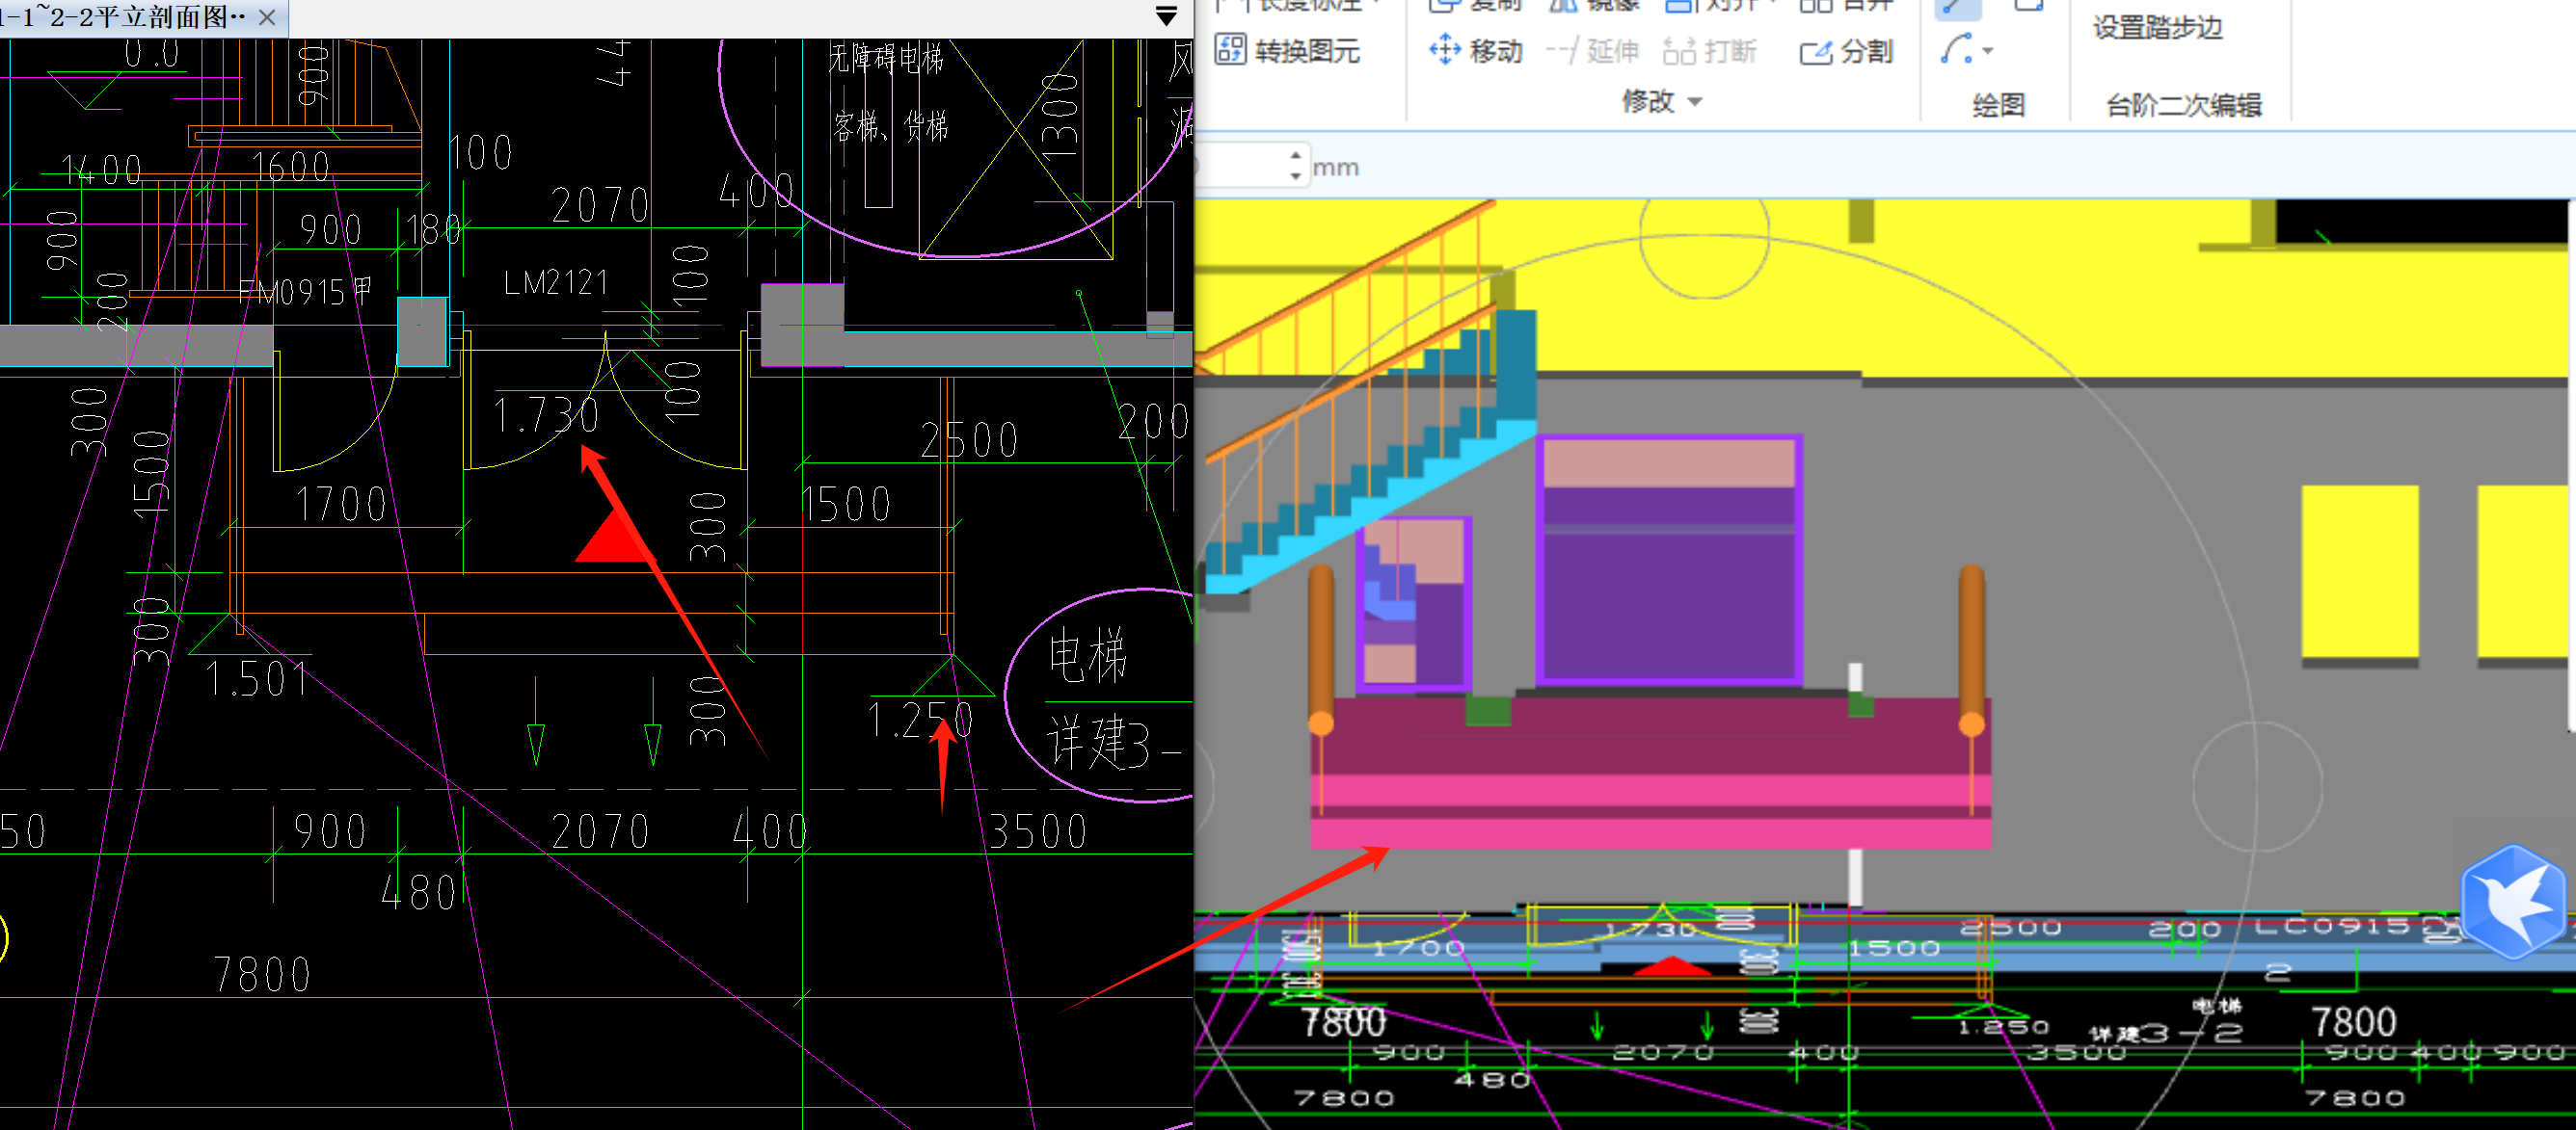2576x1130 pixels.
Task: Select the FM0915甲 label in CAD drawing
Action: (305, 292)
